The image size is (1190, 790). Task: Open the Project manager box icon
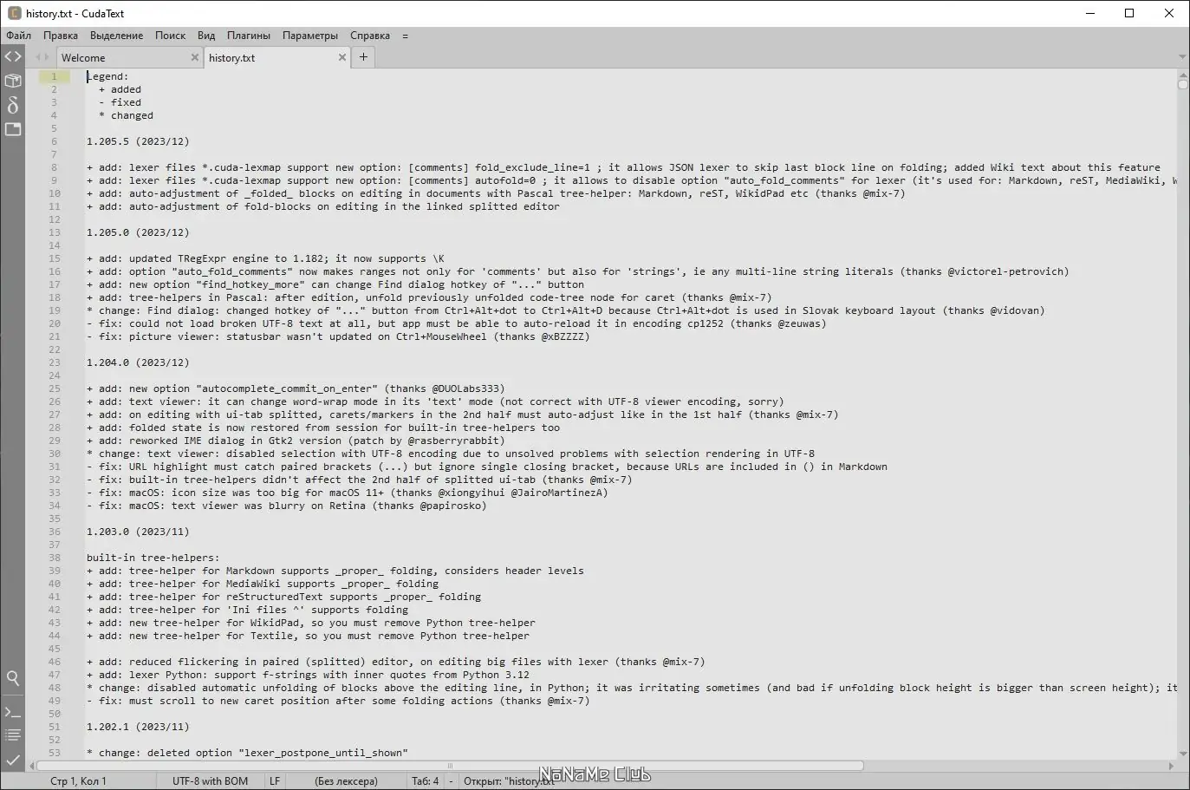tap(13, 81)
